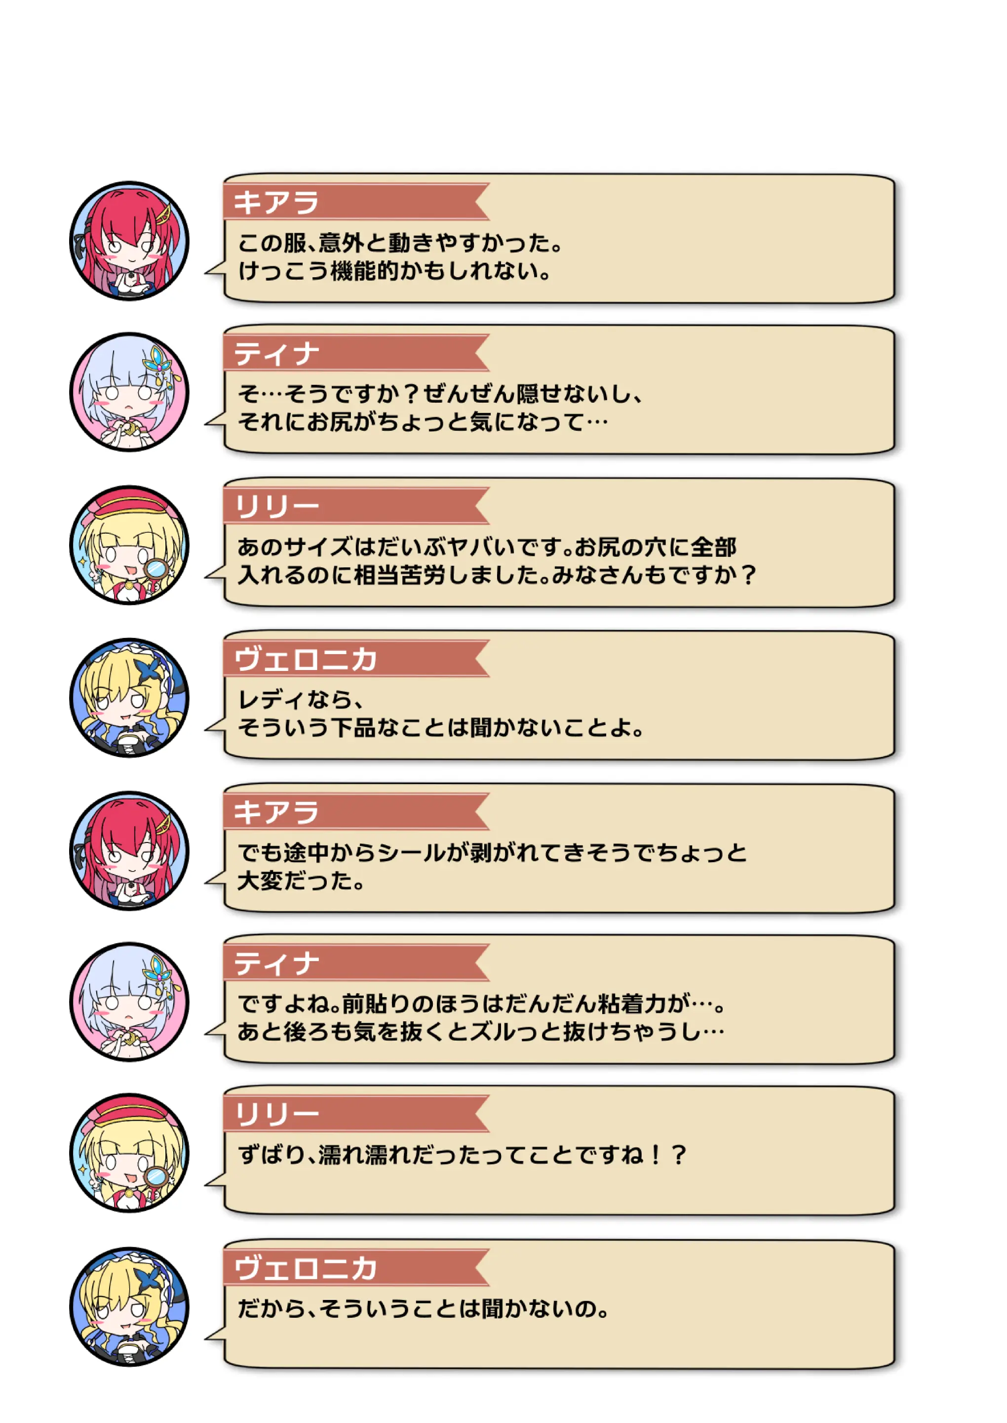The height and width of the screenshot is (1423, 1007).
Task: Click red-beret avatar beside 'ずばり、濡れ濡れ' message
Action: point(129,1153)
